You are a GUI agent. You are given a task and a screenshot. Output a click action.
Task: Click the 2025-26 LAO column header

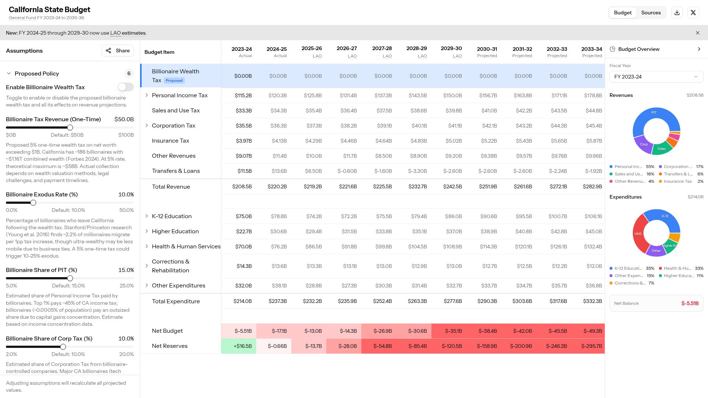pyautogui.click(x=312, y=52)
